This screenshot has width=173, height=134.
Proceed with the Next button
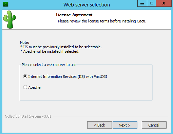(x=125, y=125)
